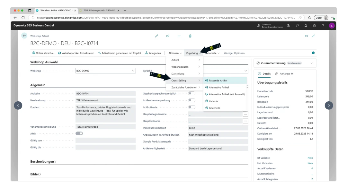Open page in new window icon
Screen dimensions: 347x195
[x=307, y=36]
